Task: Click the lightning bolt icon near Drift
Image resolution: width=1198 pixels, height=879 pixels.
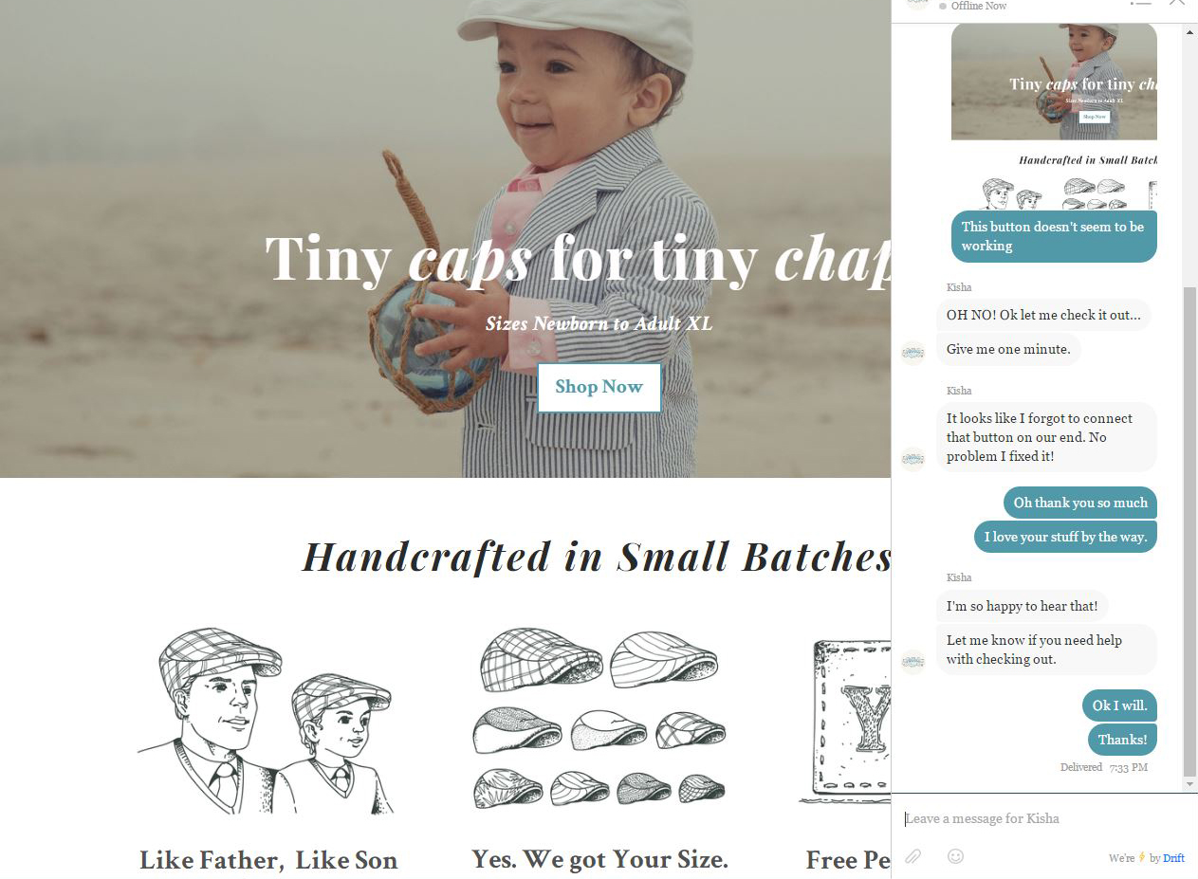Action: pyautogui.click(x=1142, y=858)
